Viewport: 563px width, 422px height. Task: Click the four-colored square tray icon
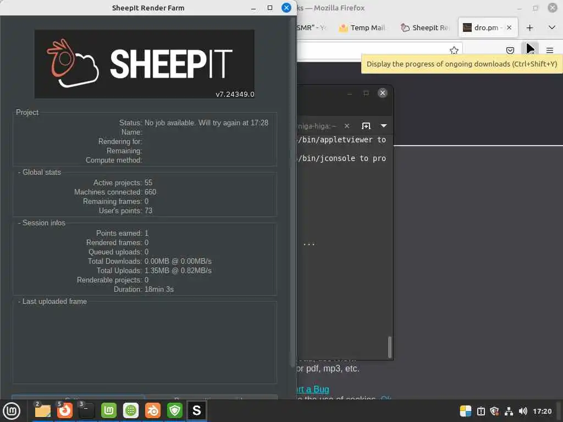click(466, 411)
